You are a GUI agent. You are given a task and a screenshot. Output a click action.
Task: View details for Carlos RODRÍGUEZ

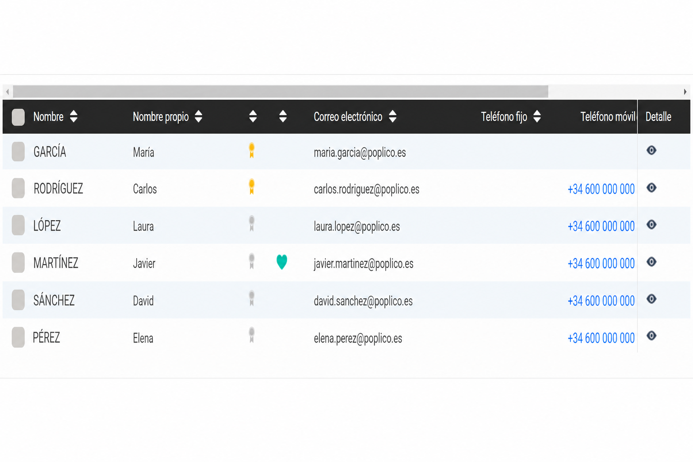pos(651,188)
